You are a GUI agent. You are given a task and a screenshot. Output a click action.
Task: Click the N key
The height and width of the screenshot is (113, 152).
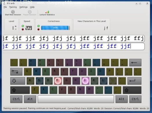click(x=81, y=90)
